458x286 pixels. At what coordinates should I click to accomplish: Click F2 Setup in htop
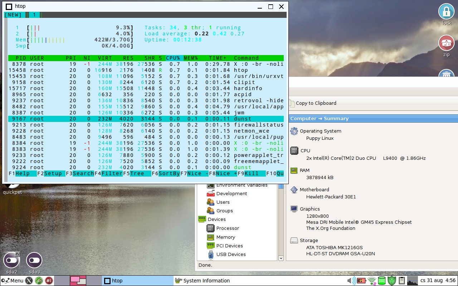pos(51,173)
